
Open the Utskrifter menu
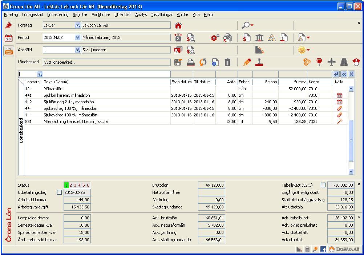(x=122, y=15)
